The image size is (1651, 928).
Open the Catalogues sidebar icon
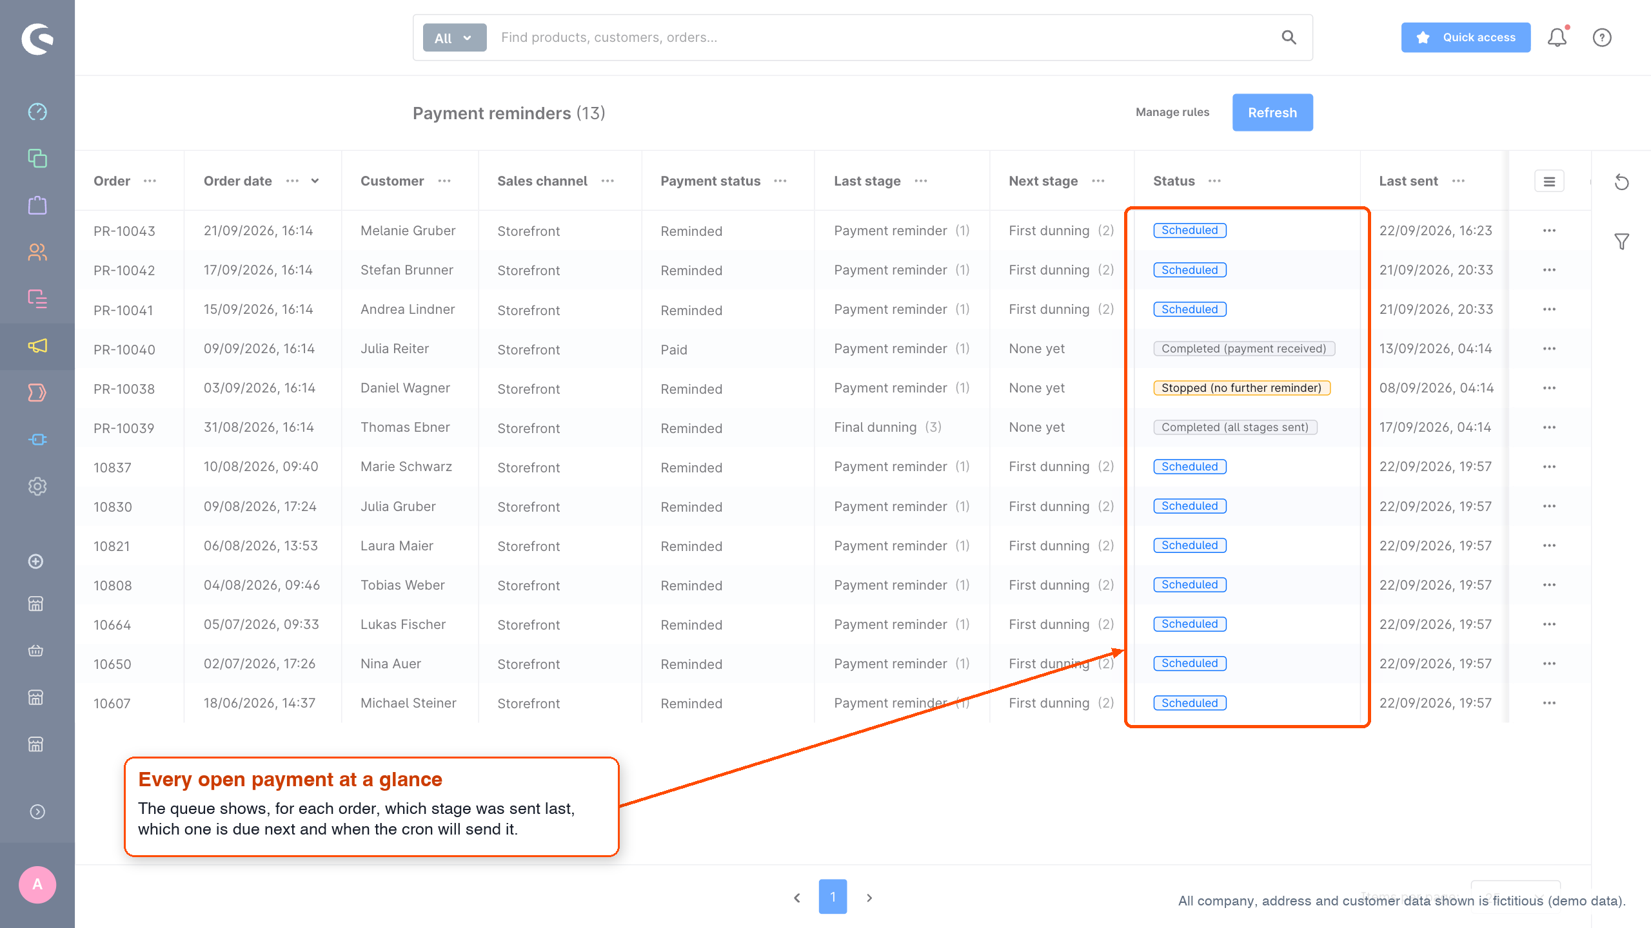click(x=37, y=159)
